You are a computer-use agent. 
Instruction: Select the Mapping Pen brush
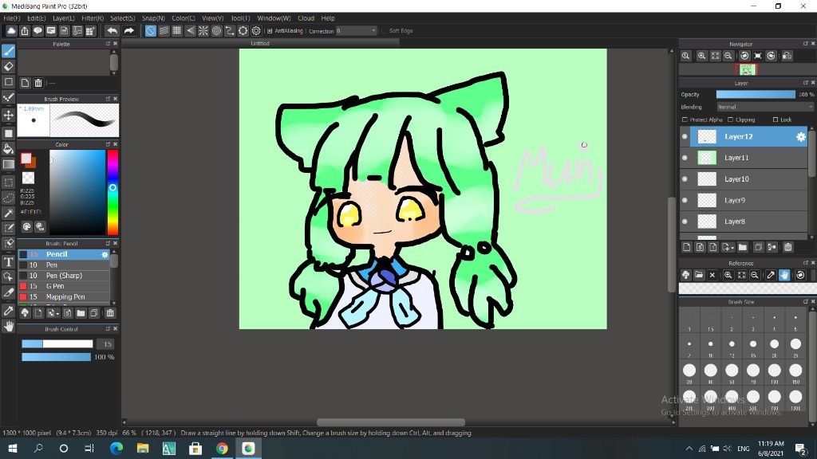[x=64, y=297]
